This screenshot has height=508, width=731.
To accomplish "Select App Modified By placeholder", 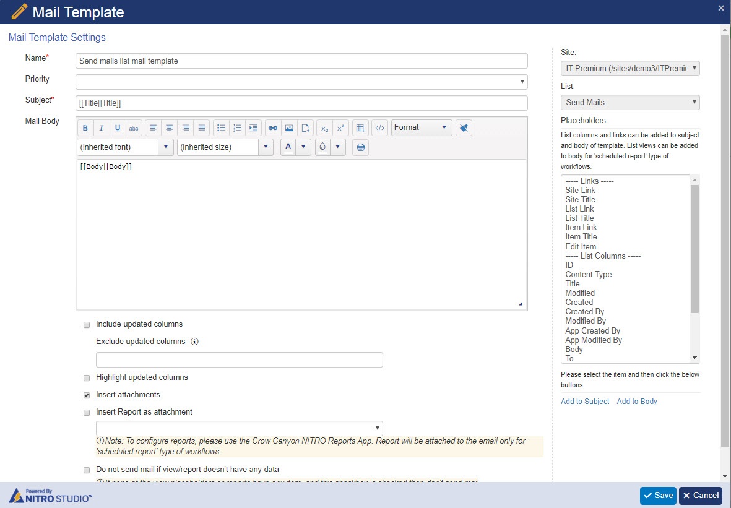I will 594,340.
